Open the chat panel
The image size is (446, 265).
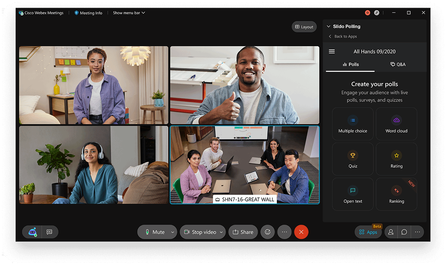[x=404, y=232]
